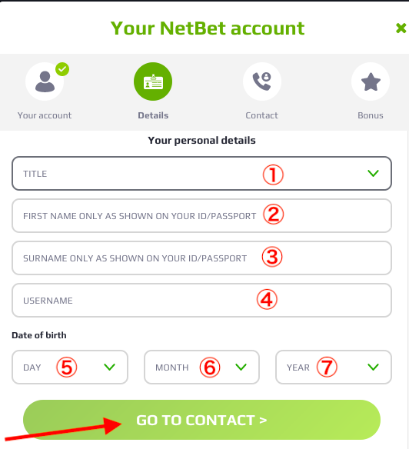The width and height of the screenshot is (409, 449).
Task: Click the green chevron in Title field
Action: click(x=373, y=173)
